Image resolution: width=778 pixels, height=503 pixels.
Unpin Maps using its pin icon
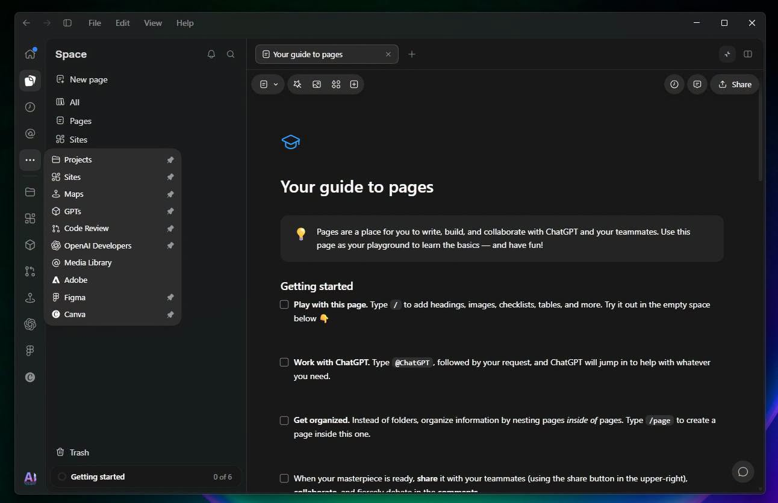(170, 194)
